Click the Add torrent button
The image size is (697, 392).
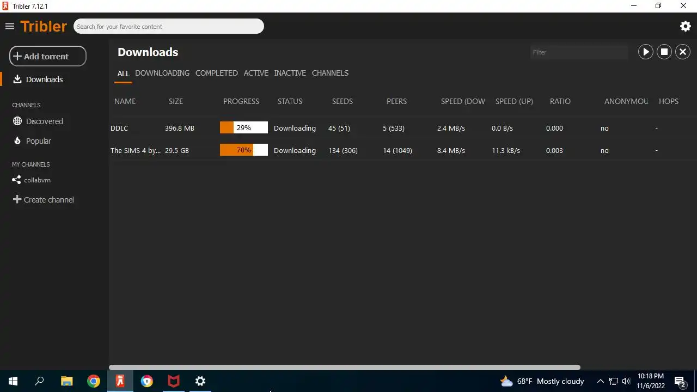tap(48, 56)
